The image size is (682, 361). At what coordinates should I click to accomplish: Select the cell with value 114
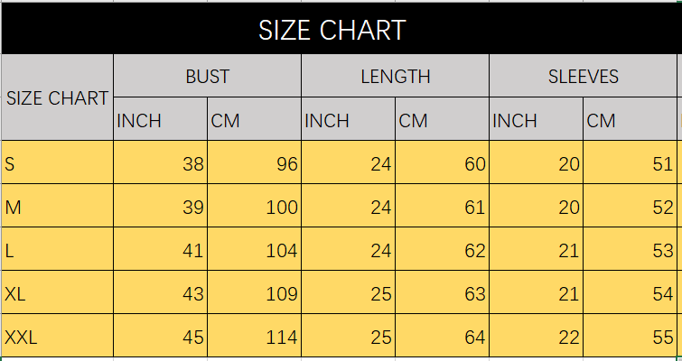pos(255,336)
